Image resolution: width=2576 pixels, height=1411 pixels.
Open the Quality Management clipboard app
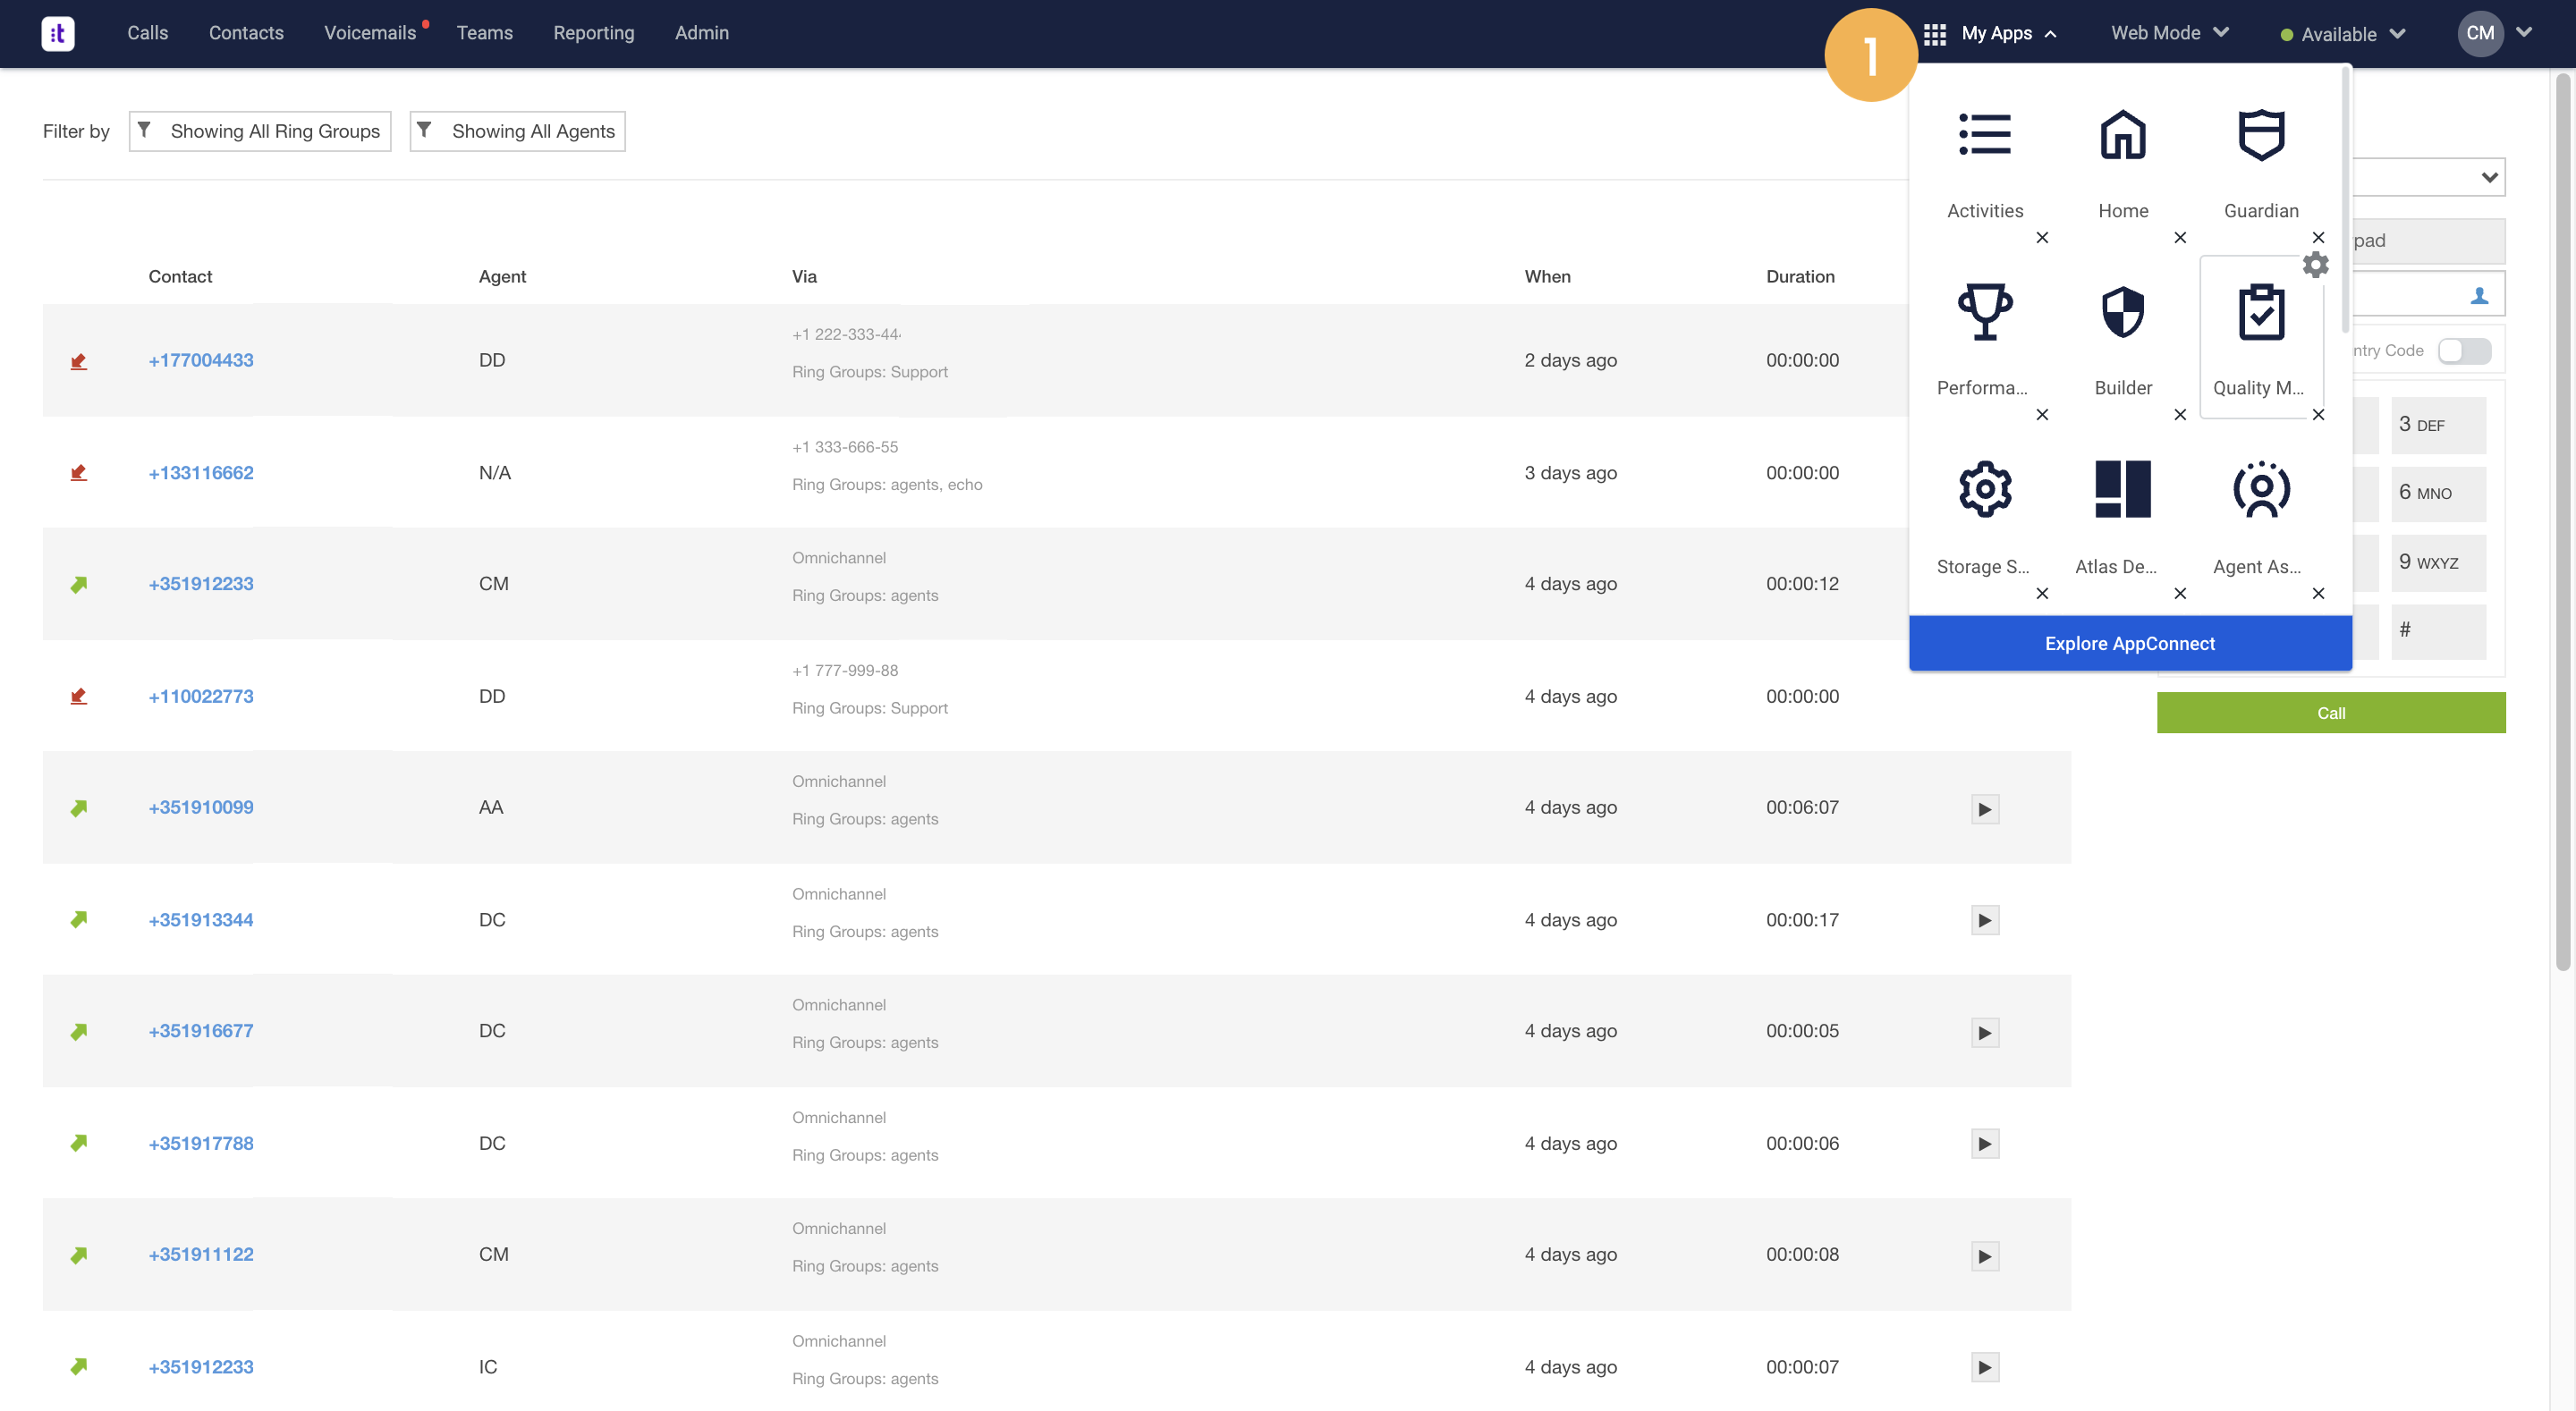pos(2261,338)
